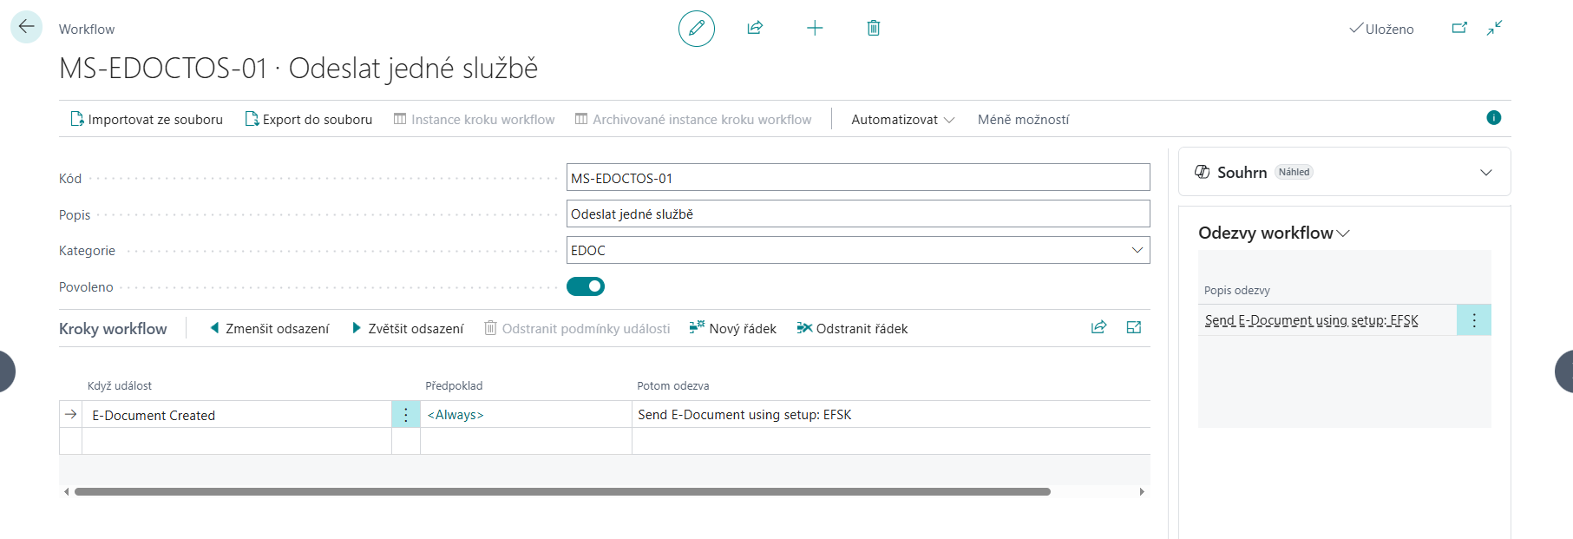This screenshot has height=539, width=1573.
Task: Open row menu for E-Document Created
Action: click(406, 415)
